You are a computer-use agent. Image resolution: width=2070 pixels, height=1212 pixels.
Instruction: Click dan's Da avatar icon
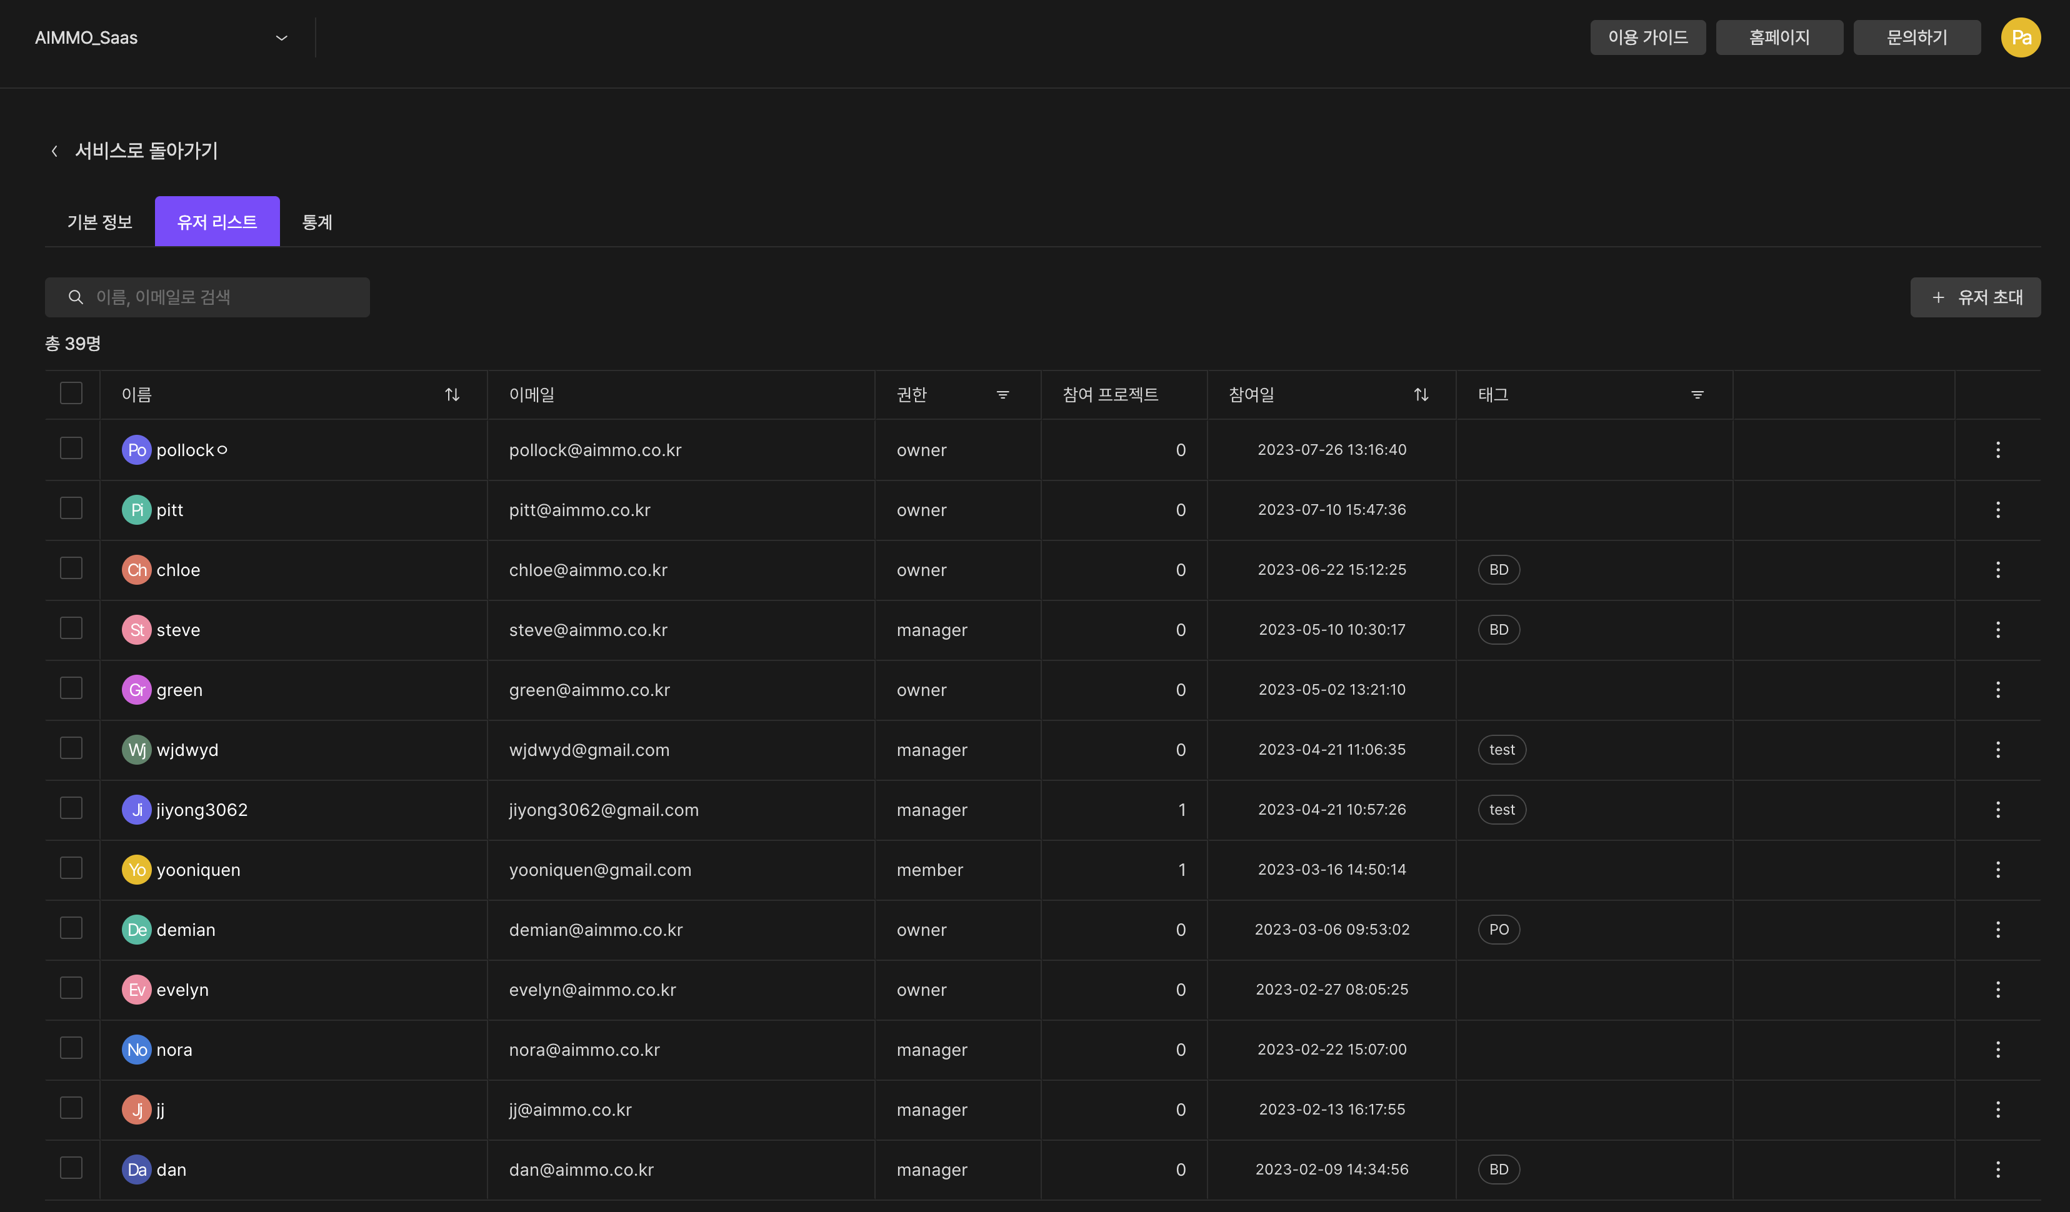click(136, 1170)
